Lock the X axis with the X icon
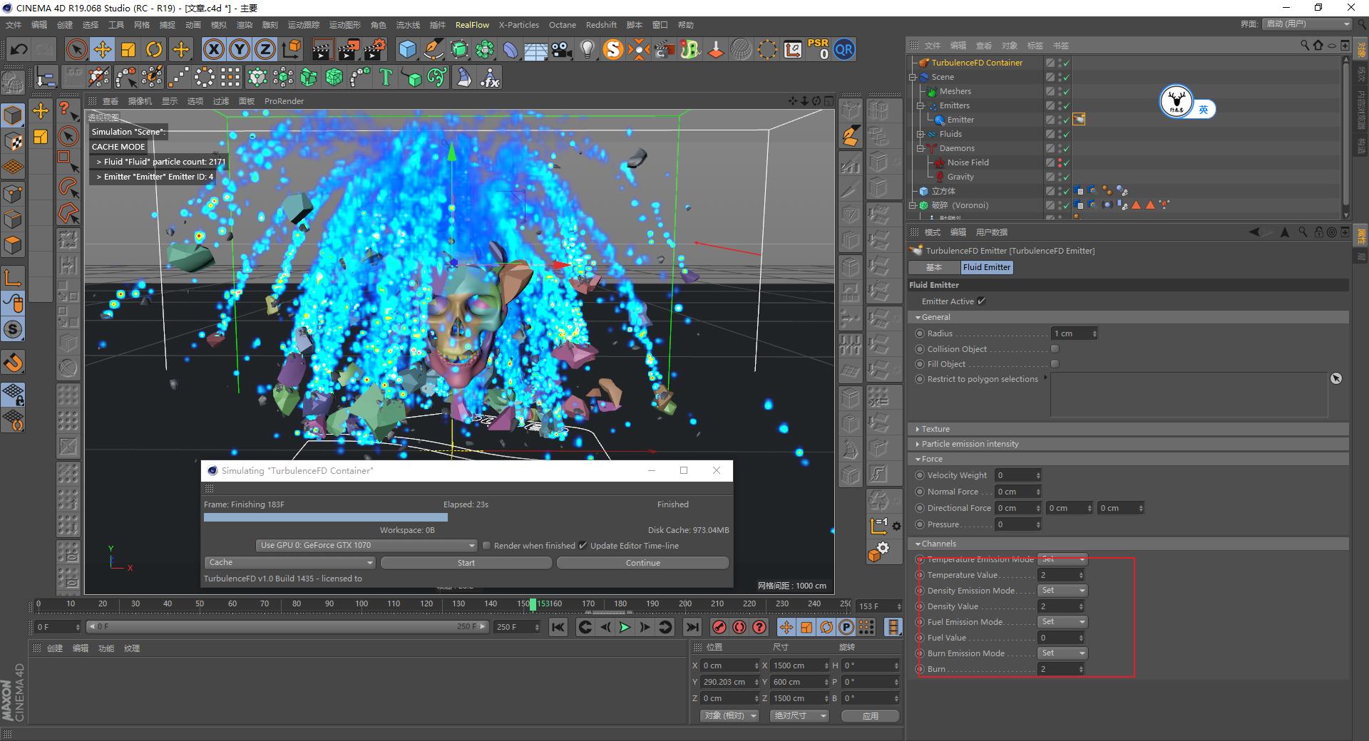 point(213,49)
